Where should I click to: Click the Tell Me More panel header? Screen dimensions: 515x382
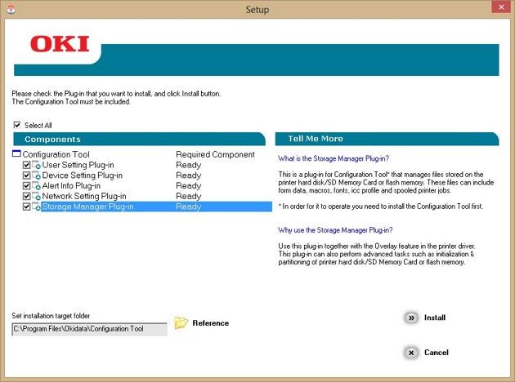387,139
